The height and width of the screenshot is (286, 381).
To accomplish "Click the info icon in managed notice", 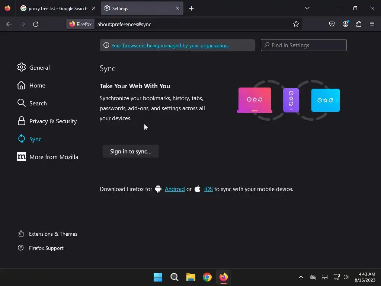I will (x=106, y=45).
